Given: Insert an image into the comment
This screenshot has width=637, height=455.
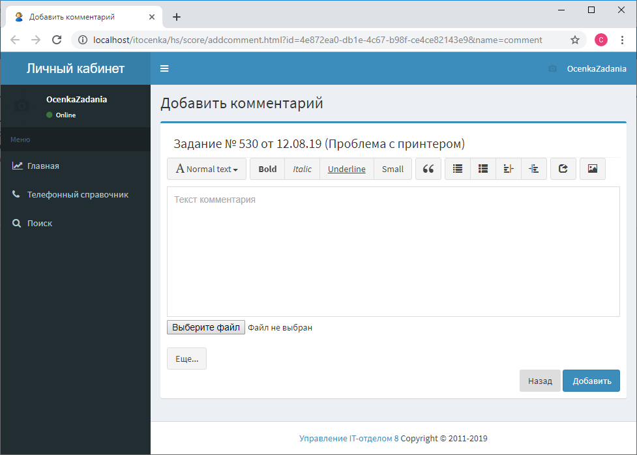Looking at the screenshot, I should [592, 169].
